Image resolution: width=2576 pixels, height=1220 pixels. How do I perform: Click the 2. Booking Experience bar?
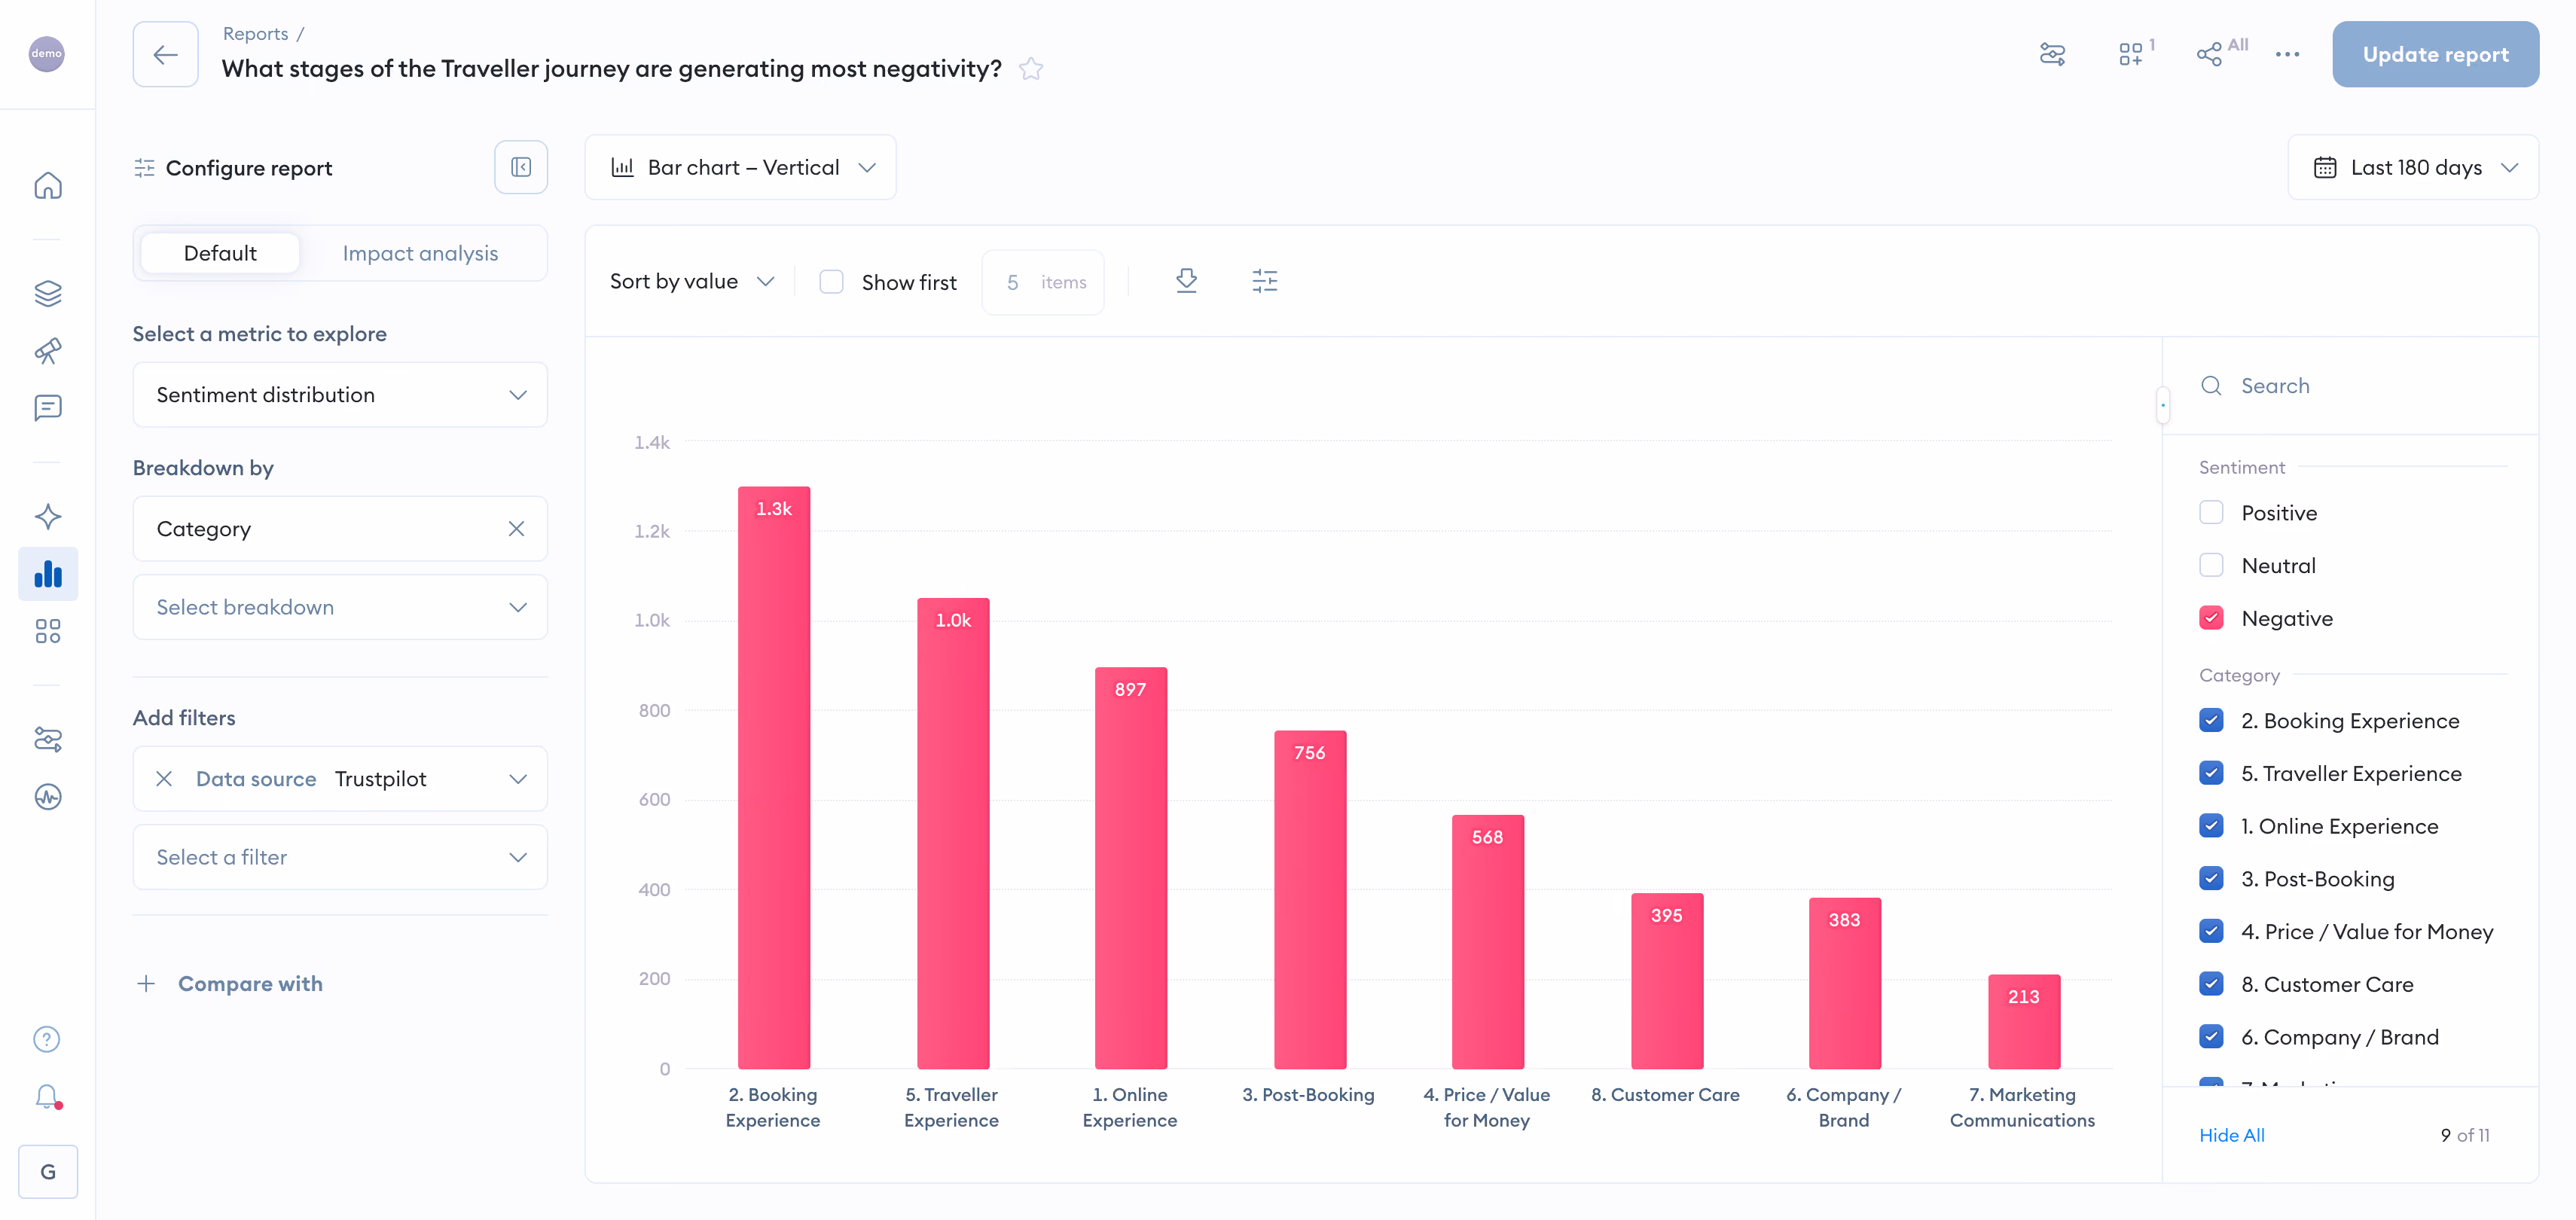click(774, 778)
